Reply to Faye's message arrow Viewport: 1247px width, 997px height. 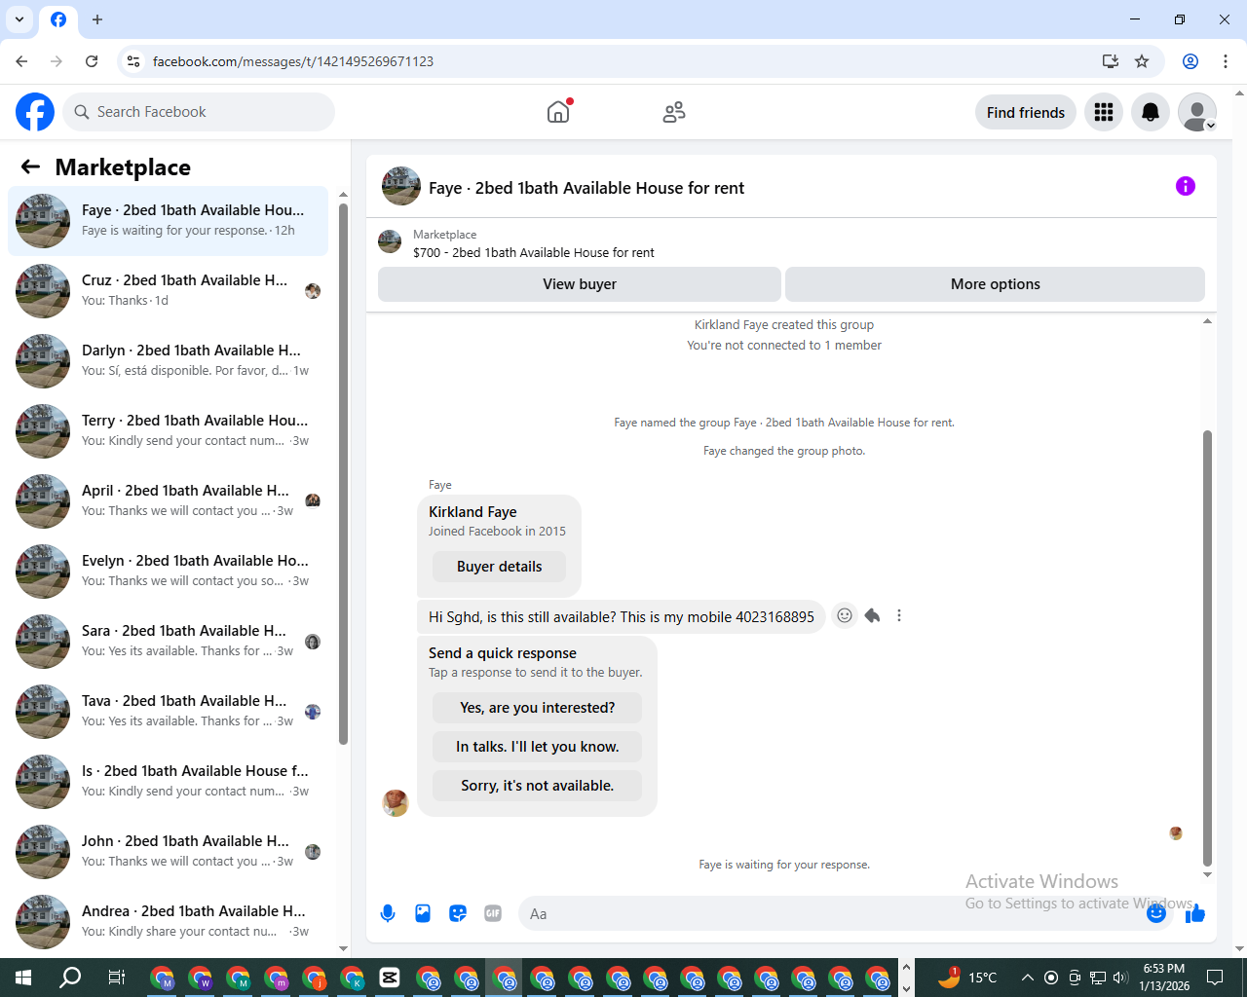(872, 615)
